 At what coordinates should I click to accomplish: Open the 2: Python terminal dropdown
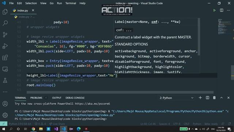[176, 98]
